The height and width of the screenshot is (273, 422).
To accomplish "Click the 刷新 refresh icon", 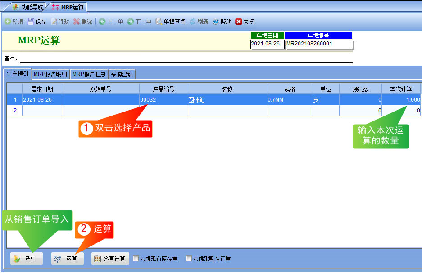I will click(x=192, y=22).
